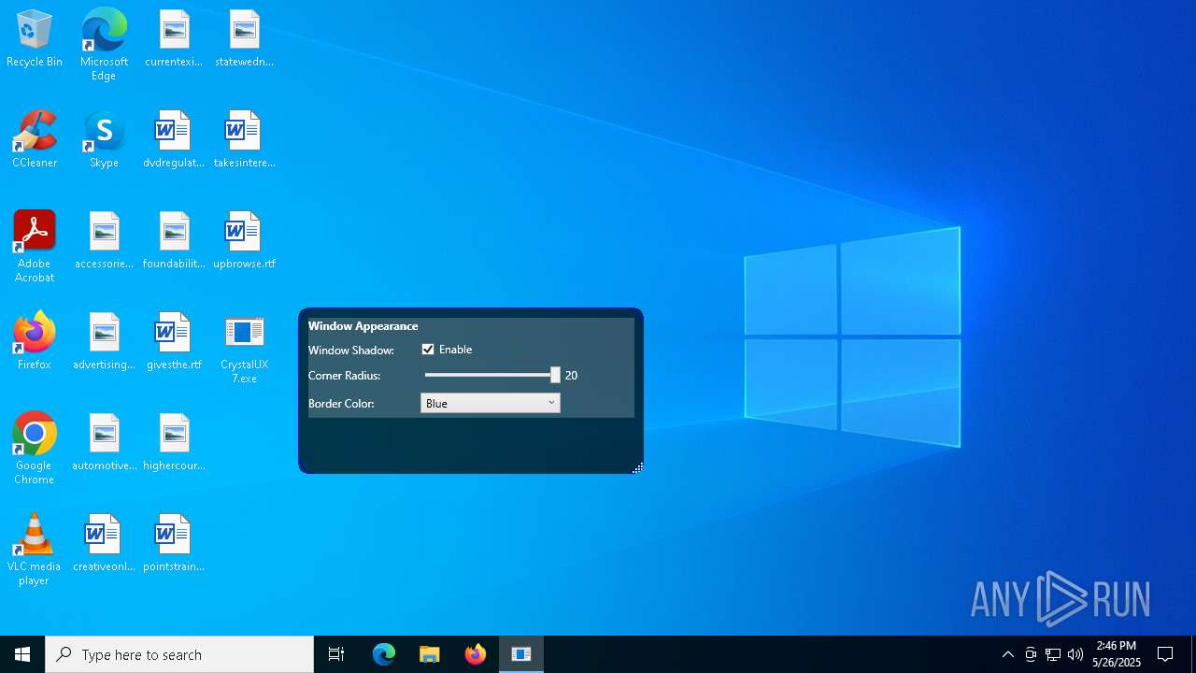
Task: Click the Window Appearance heading
Action: coord(363,326)
